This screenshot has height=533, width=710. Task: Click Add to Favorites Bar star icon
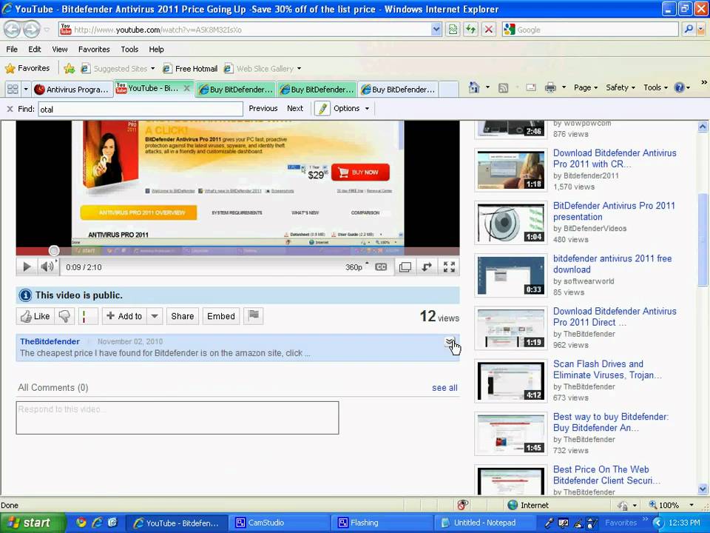(x=69, y=68)
